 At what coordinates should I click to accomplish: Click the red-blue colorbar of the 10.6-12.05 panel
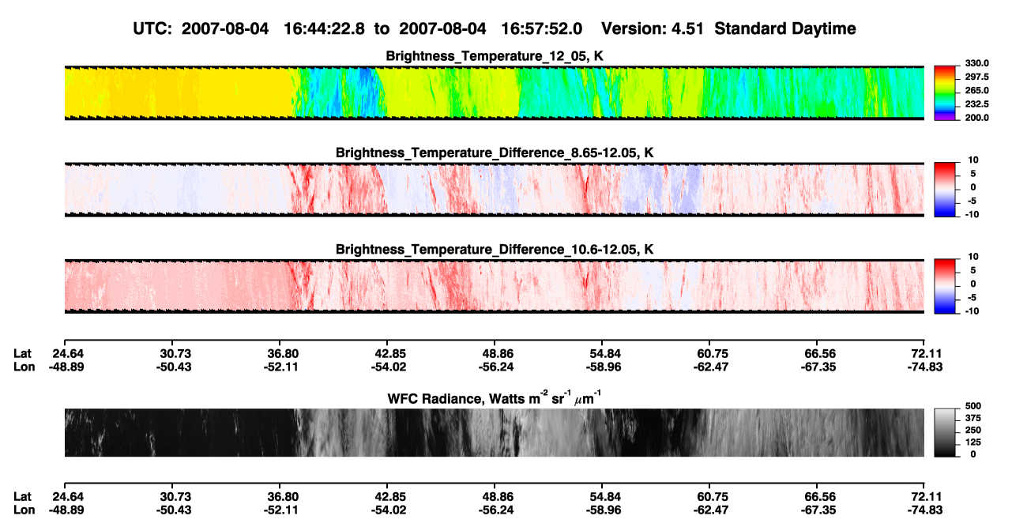pyautogui.click(x=946, y=286)
